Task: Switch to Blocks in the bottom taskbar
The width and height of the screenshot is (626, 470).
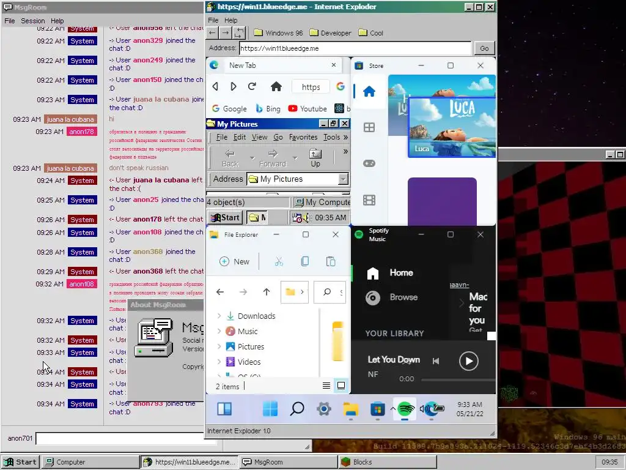Action: coord(387,462)
